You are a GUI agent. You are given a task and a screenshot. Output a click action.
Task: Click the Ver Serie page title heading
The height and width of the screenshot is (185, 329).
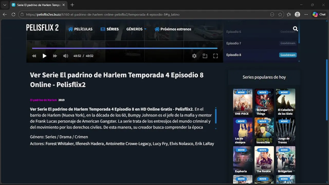click(x=117, y=80)
